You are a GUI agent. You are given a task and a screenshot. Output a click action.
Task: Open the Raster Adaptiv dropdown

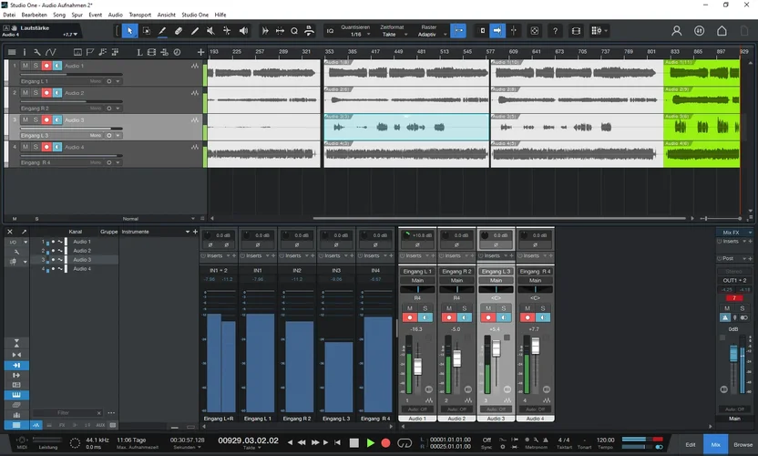[x=427, y=34]
